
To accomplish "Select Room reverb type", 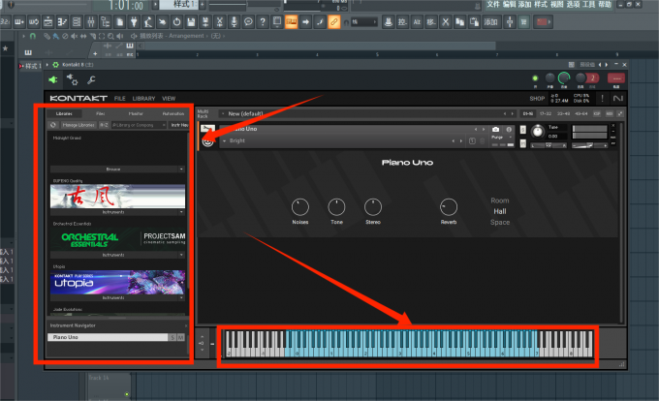I will [x=500, y=200].
